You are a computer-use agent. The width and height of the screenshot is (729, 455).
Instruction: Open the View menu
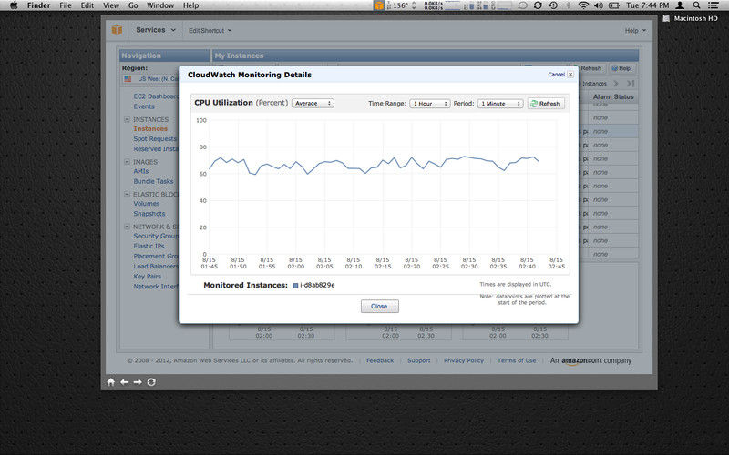tap(111, 5)
